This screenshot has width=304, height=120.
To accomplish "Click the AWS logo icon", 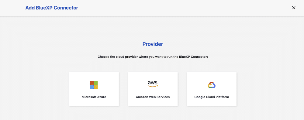I will pyautogui.click(x=153, y=84).
